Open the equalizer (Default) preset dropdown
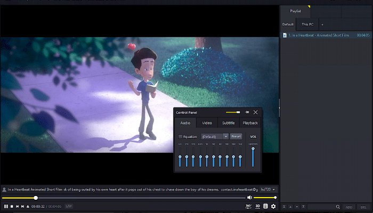 click(214, 136)
